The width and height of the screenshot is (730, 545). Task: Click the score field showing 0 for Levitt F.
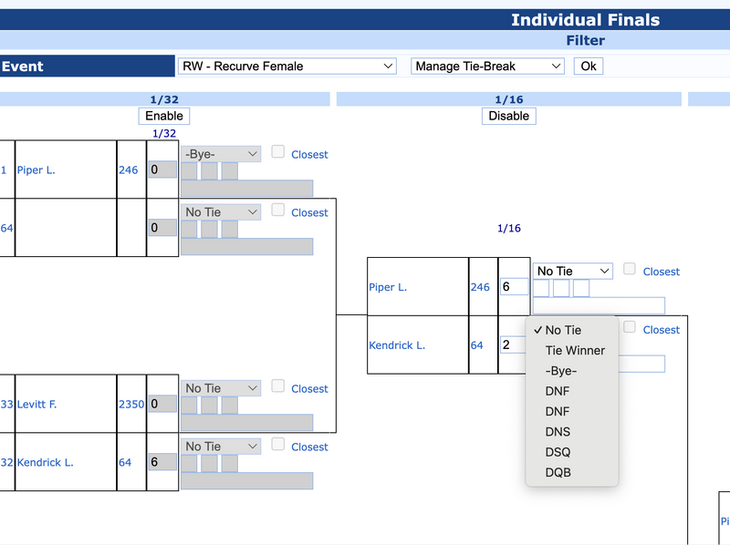pyautogui.click(x=162, y=404)
